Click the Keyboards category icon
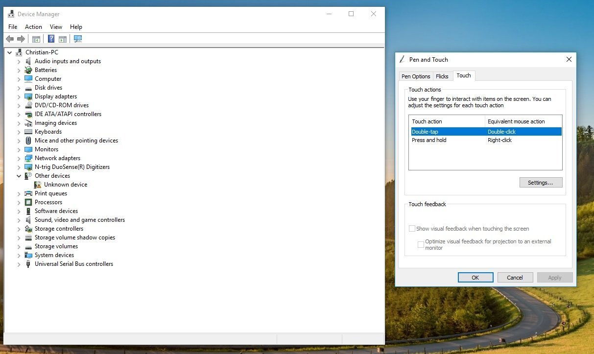Viewport: 594px width, 354px height. pyautogui.click(x=28, y=132)
